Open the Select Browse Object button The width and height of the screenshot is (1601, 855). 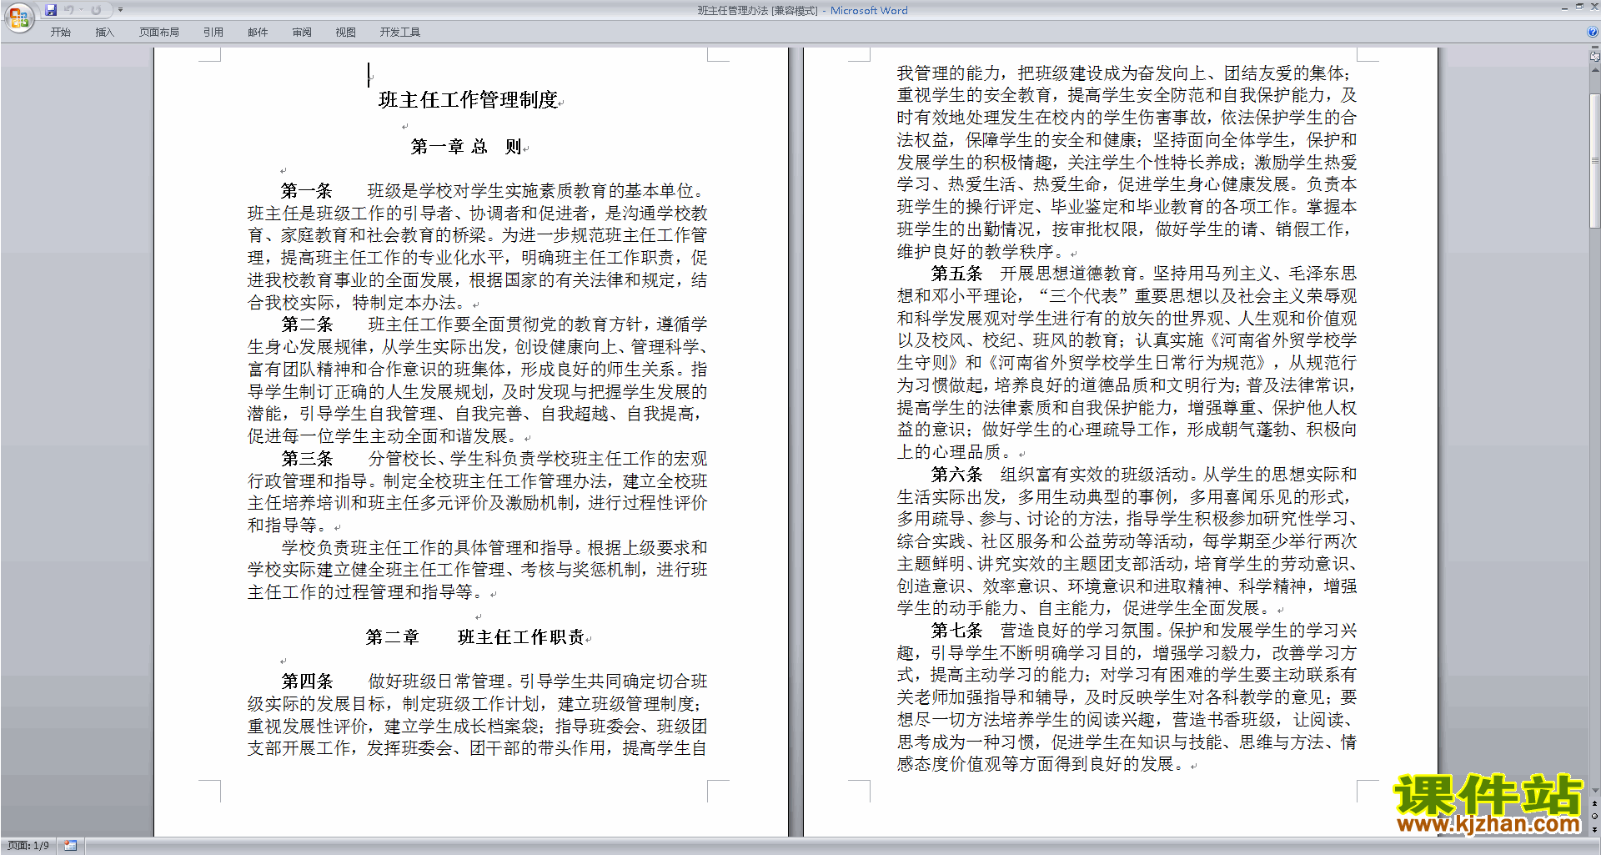[1595, 816]
